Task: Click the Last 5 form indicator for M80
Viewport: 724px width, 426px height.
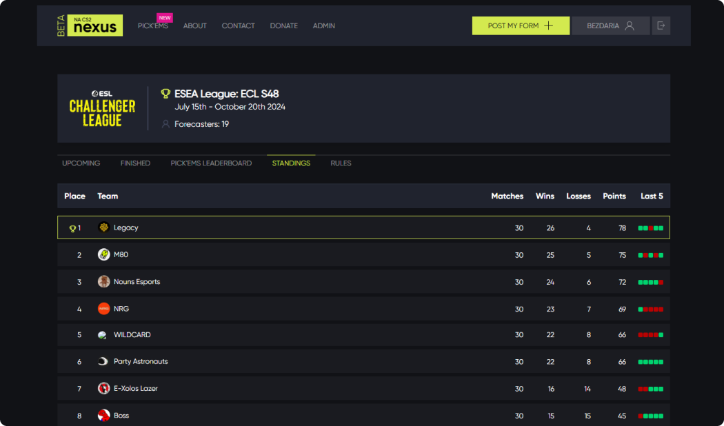Action: [651, 255]
